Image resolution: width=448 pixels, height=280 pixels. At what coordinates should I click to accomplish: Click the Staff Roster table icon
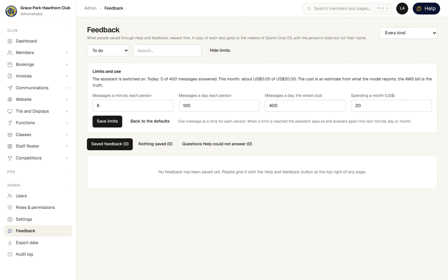tap(10, 146)
